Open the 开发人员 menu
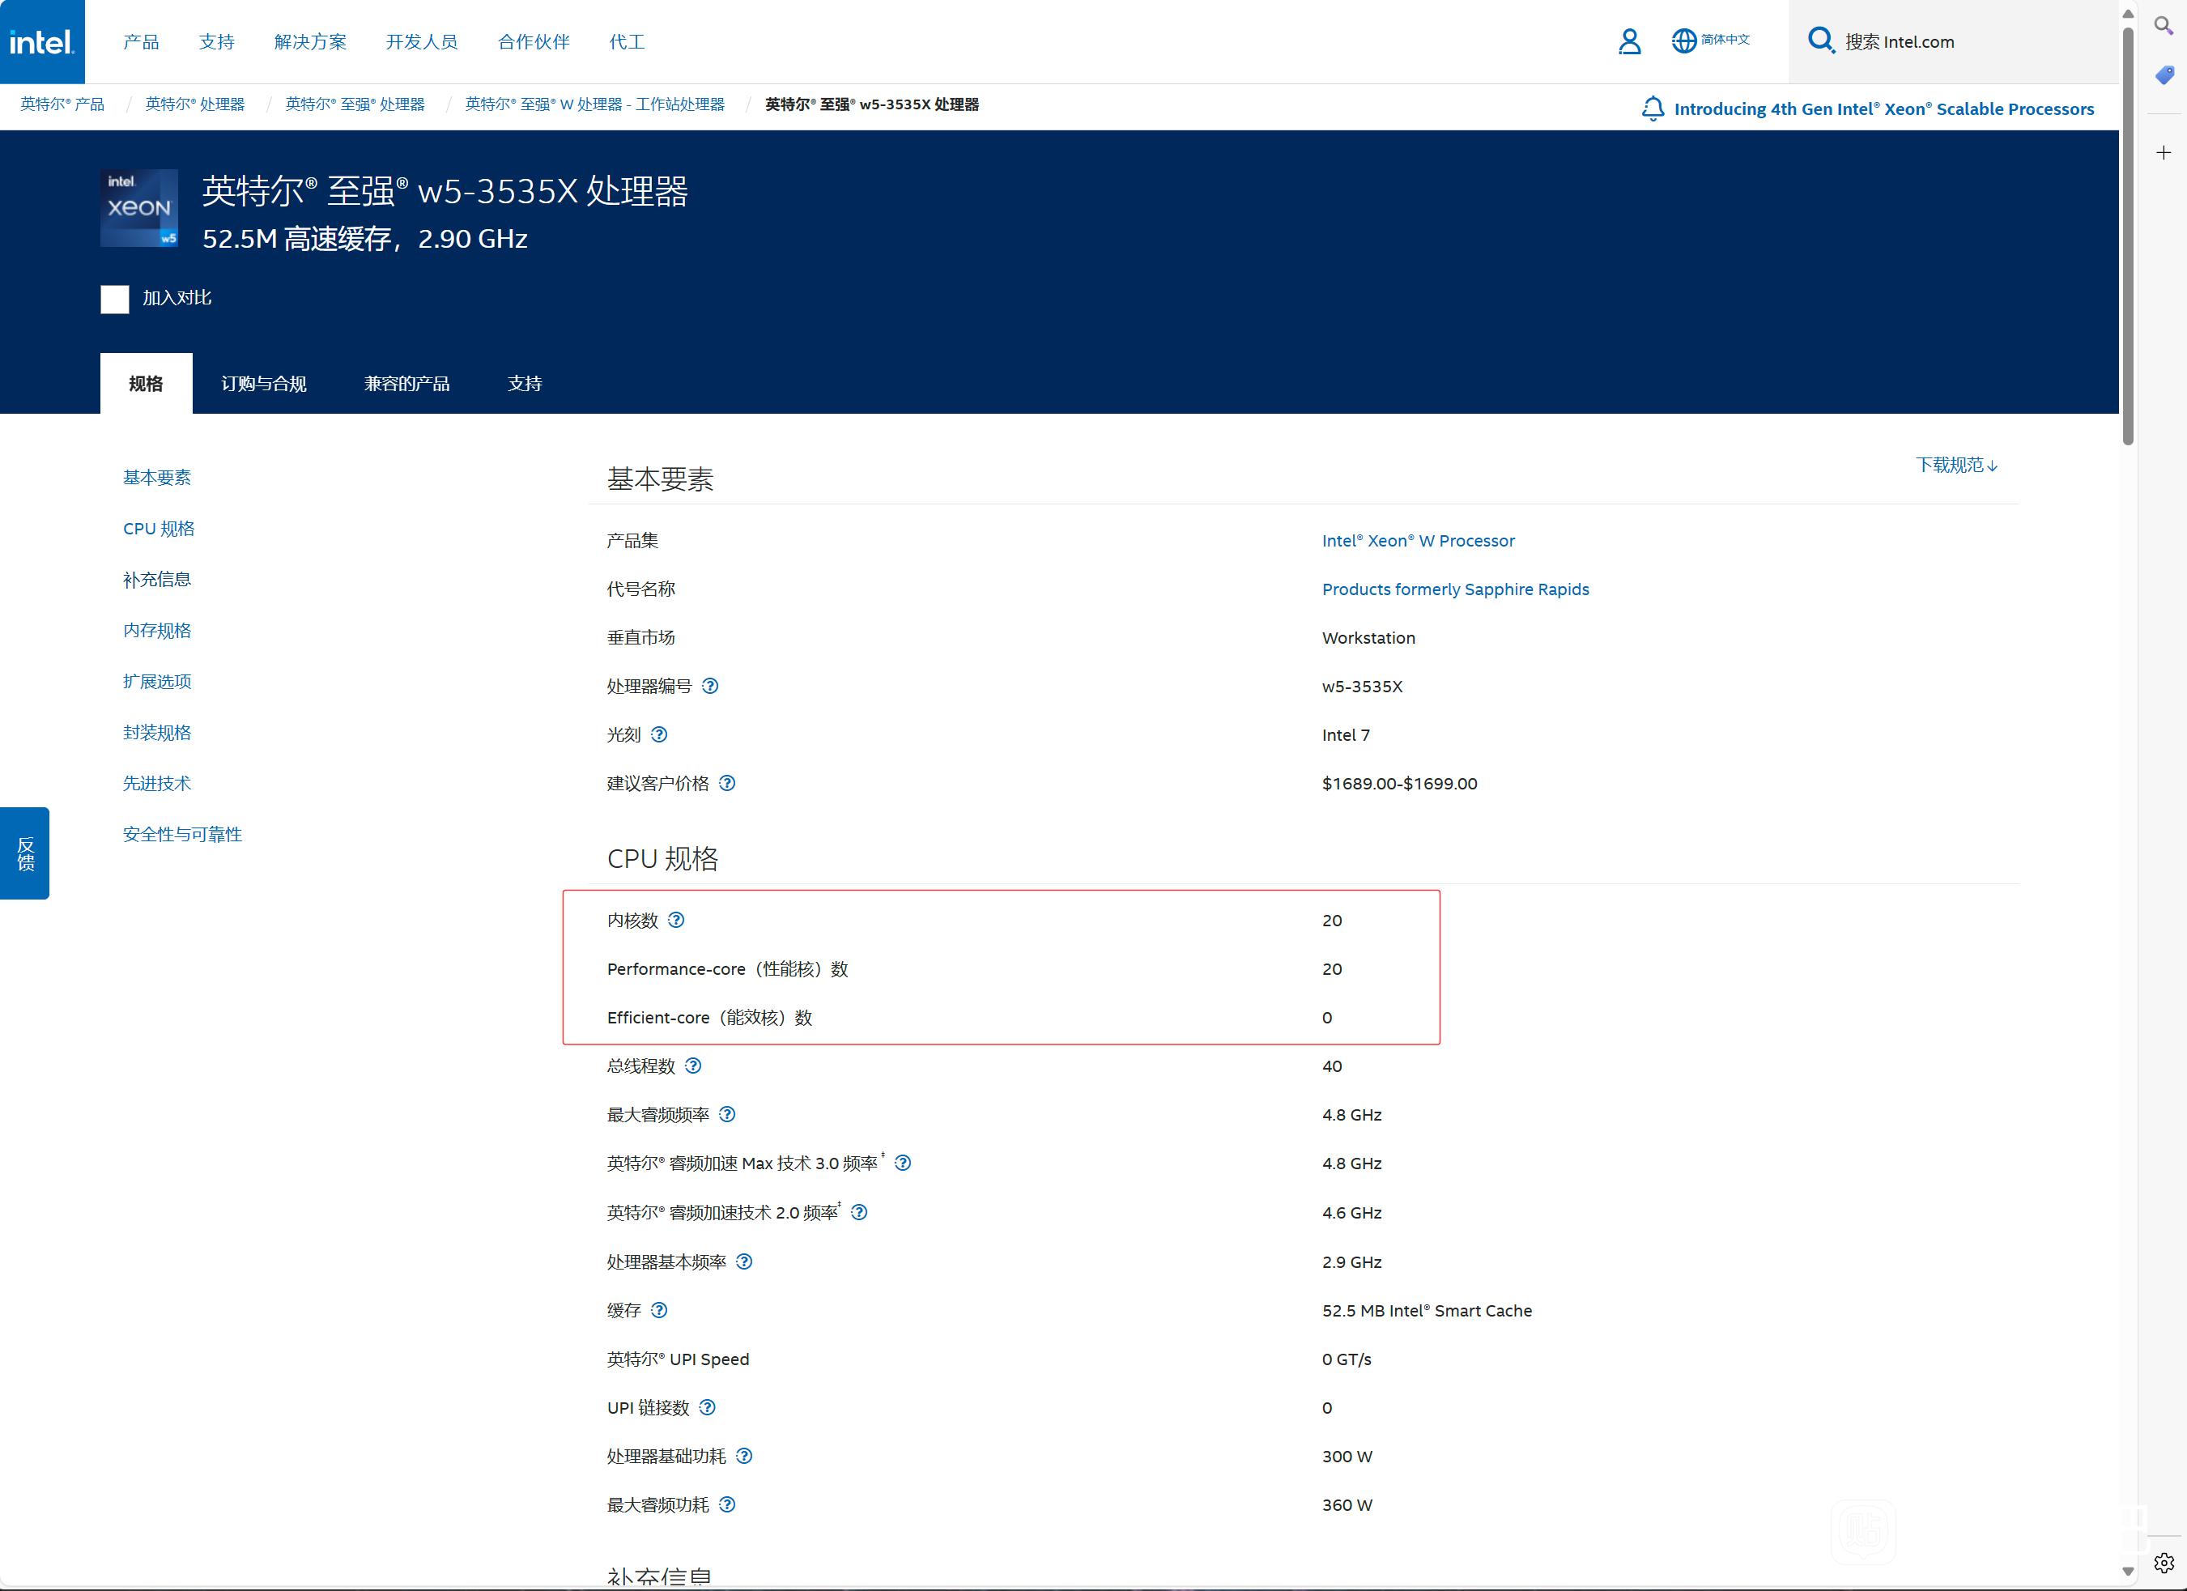Screen dimensions: 2187x1591 click(423, 41)
